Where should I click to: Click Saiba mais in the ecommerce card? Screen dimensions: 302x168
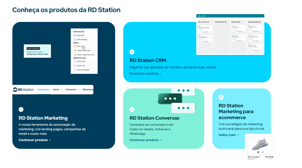point(229,135)
